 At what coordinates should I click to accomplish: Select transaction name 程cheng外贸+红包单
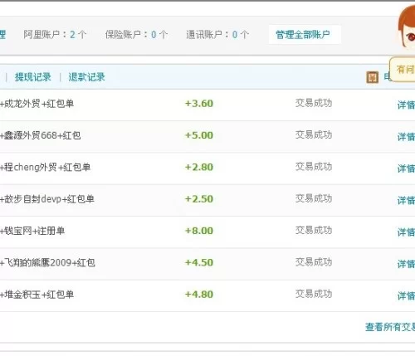point(45,168)
